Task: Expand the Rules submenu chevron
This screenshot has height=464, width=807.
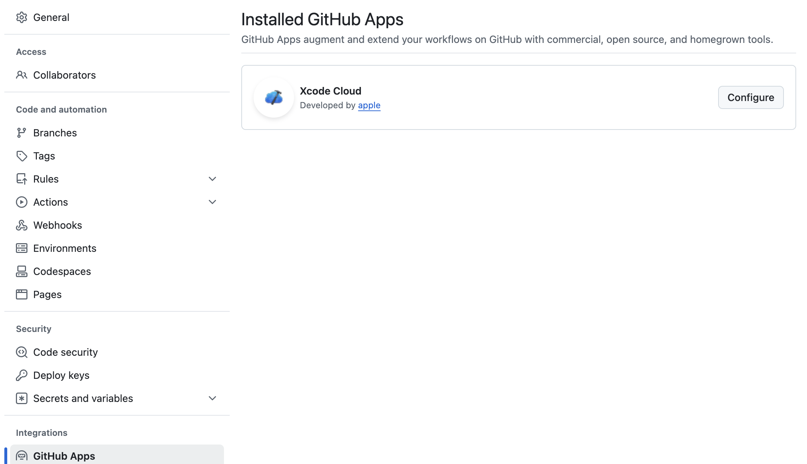Action: 212,179
